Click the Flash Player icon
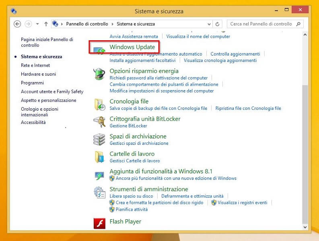 click(99, 223)
